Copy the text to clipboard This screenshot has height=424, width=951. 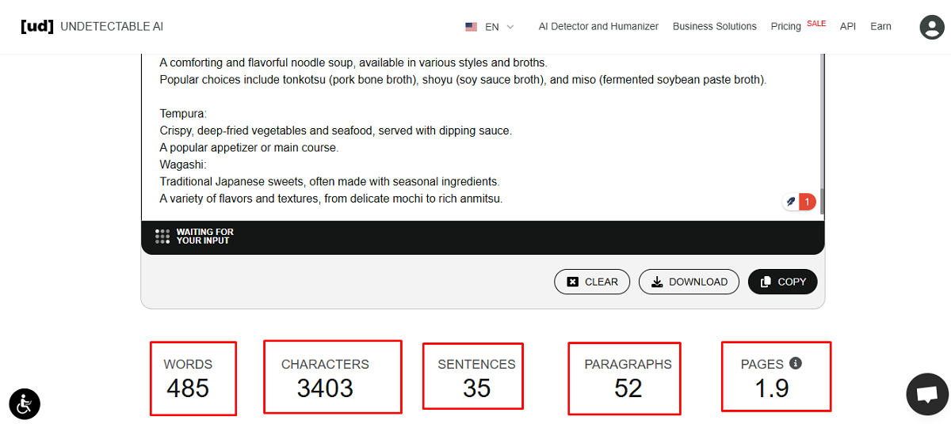pos(782,282)
